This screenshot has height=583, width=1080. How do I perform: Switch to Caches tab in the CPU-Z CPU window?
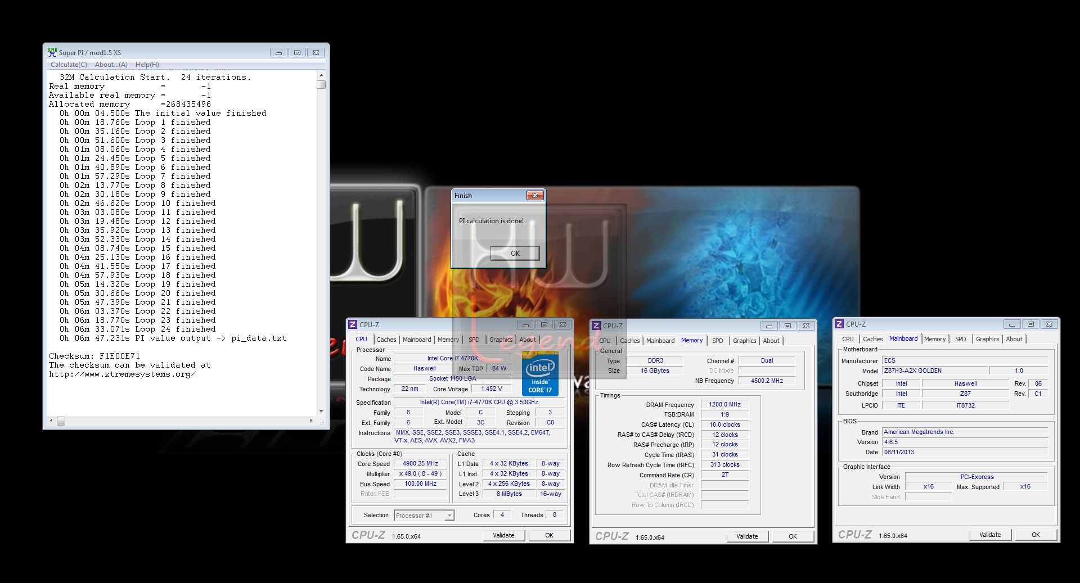pyautogui.click(x=386, y=340)
